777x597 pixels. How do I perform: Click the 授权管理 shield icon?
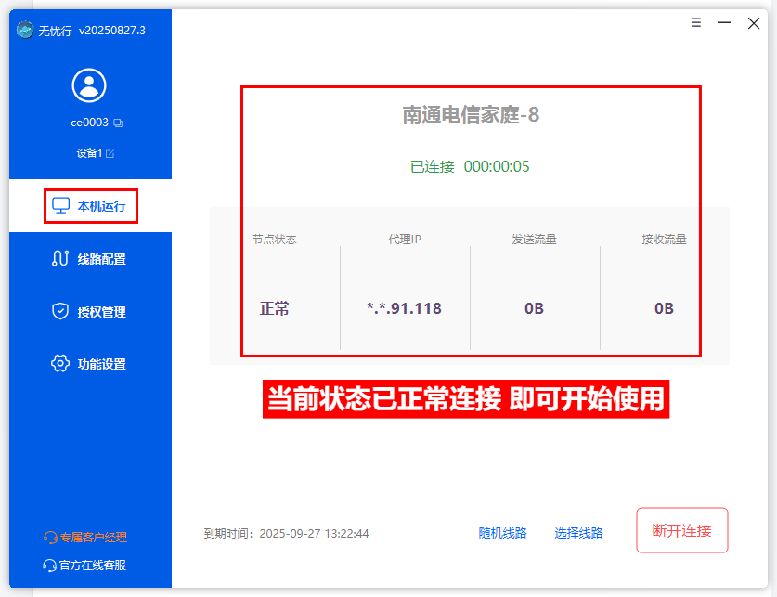coord(60,312)
